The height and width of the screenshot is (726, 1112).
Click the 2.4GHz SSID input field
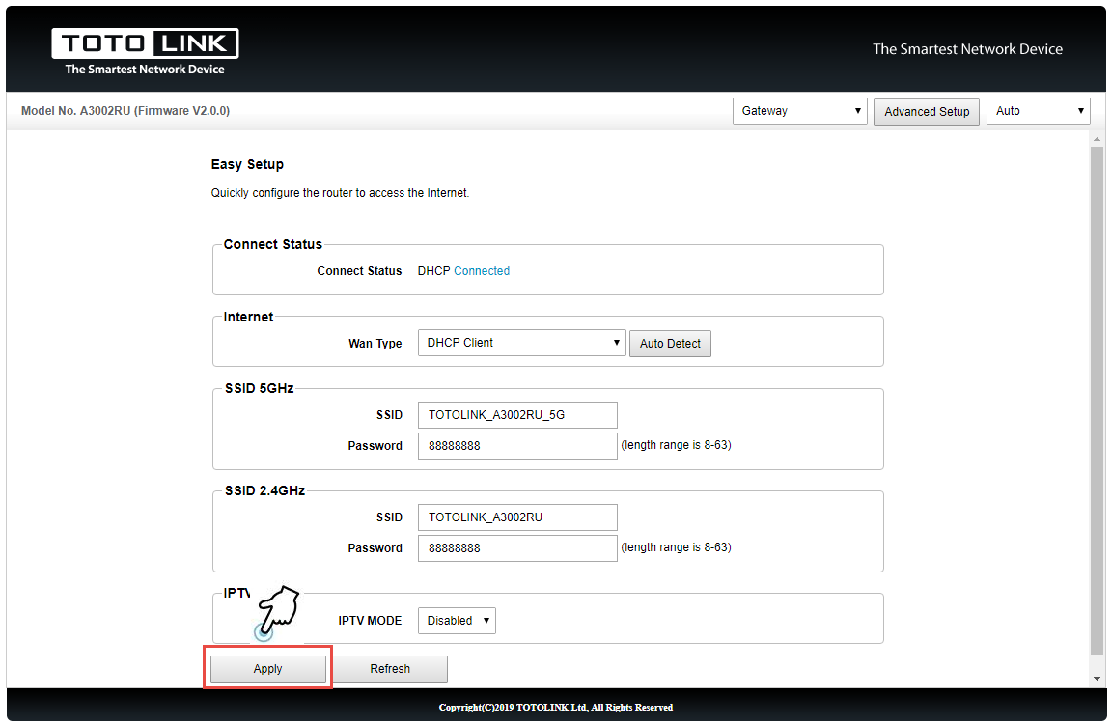[x=517, y=517]
